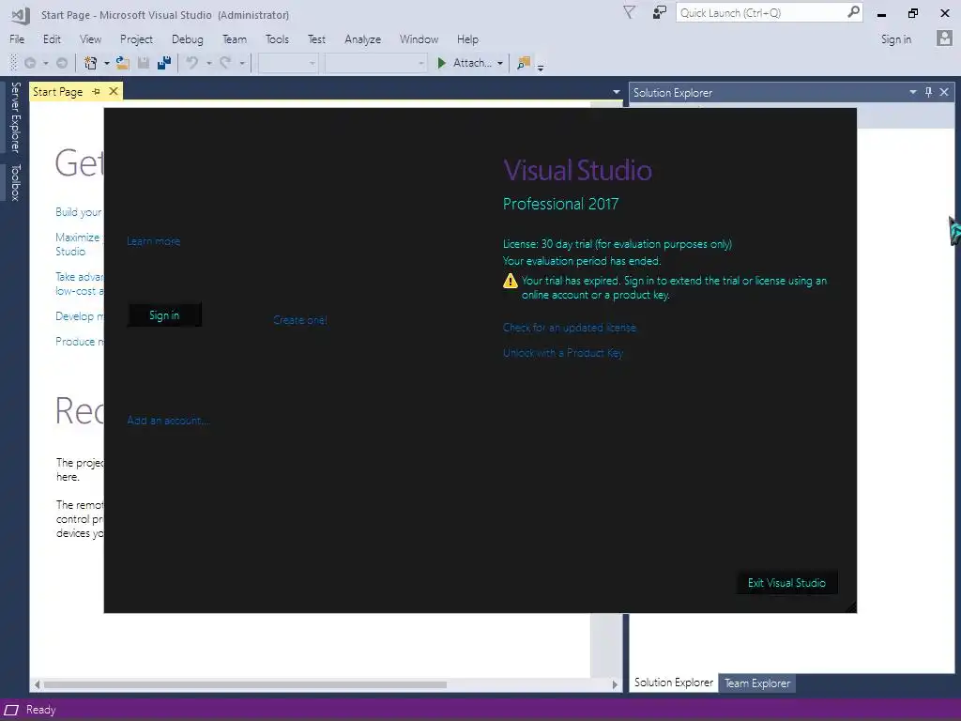Click the Navigate Forward toolbar arrow
The image size is (961, 721).
[x=62, y=63]
